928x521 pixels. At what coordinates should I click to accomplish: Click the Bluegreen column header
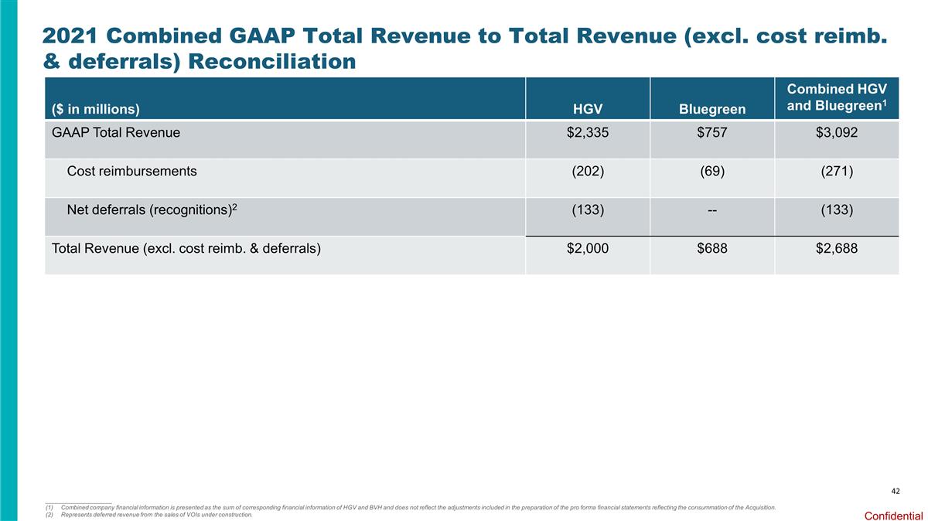711,109
